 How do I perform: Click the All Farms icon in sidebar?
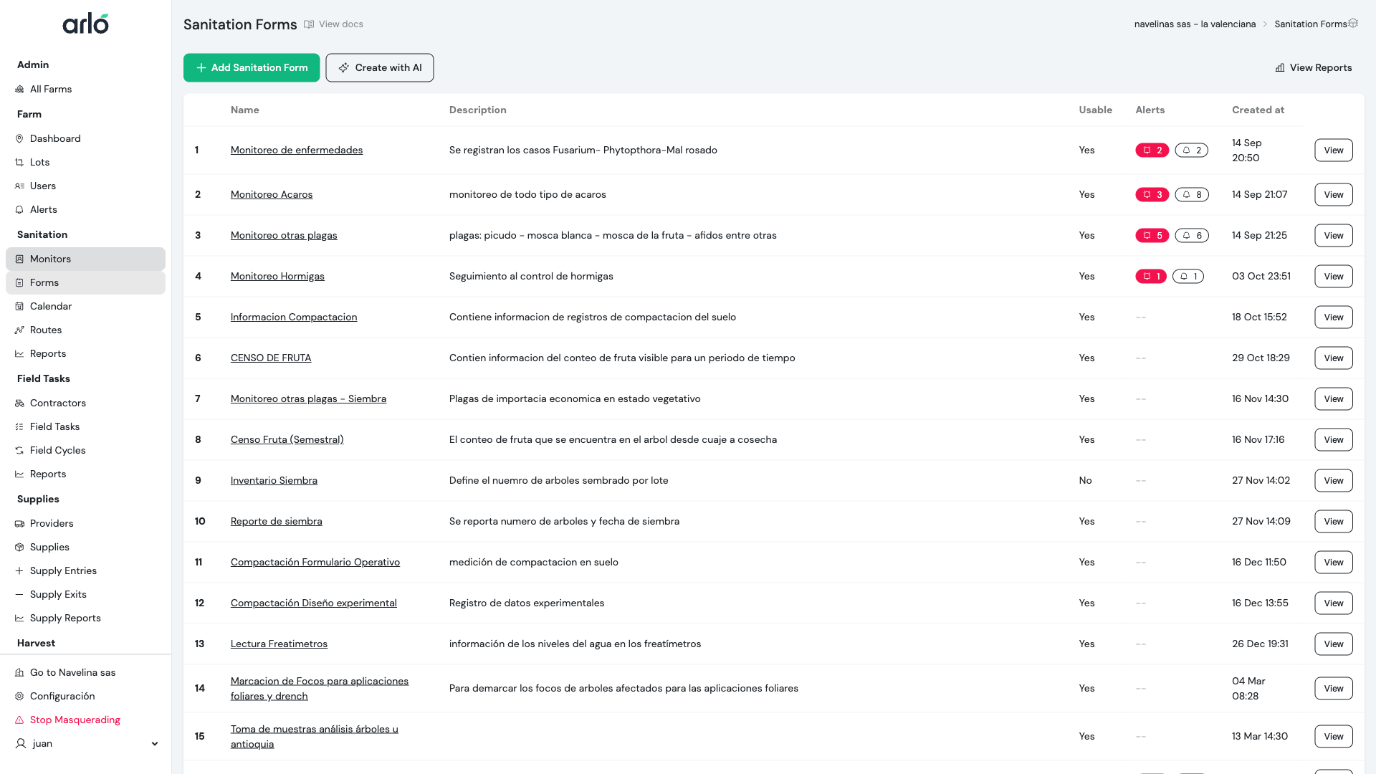[x=19, y=89]
